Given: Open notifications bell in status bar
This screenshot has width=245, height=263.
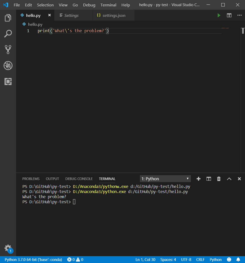Looking at the screenshot, I should [x=238, y=259].
